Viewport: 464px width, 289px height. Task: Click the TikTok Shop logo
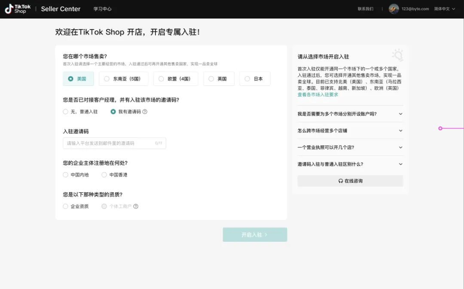18,9
